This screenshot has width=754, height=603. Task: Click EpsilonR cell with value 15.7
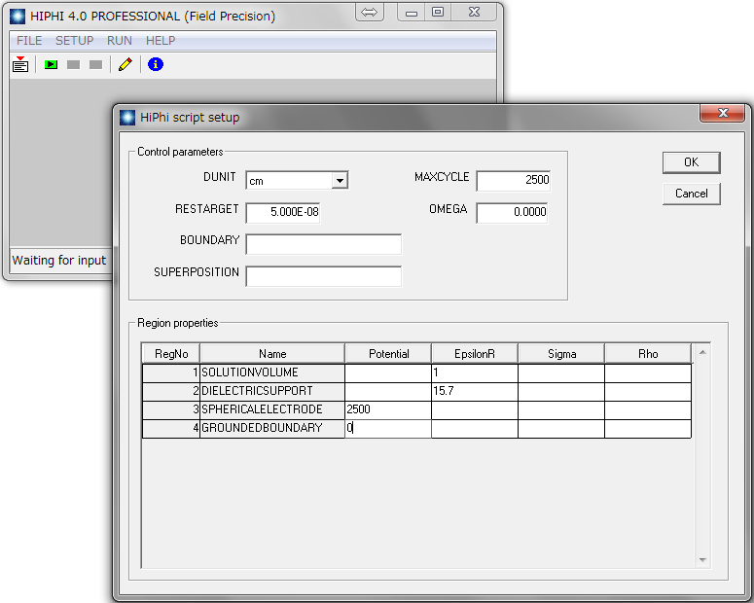click(x=475, y=391)
